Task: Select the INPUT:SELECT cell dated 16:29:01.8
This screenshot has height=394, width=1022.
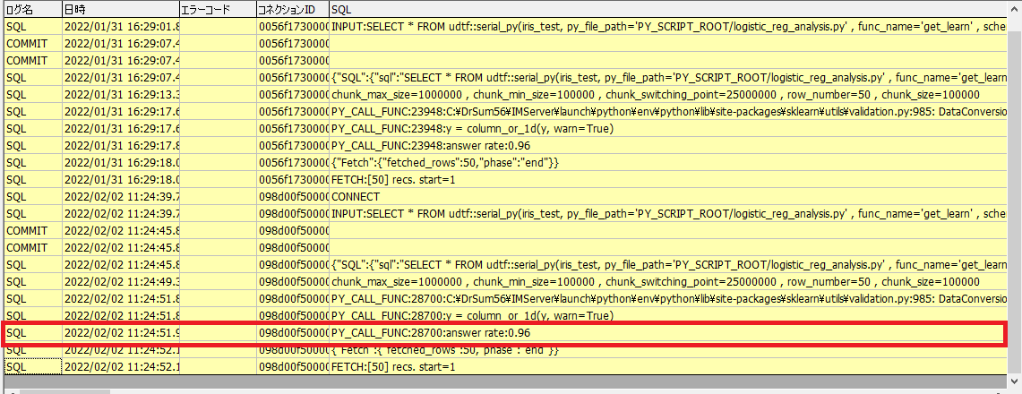Action: [668, 28]
